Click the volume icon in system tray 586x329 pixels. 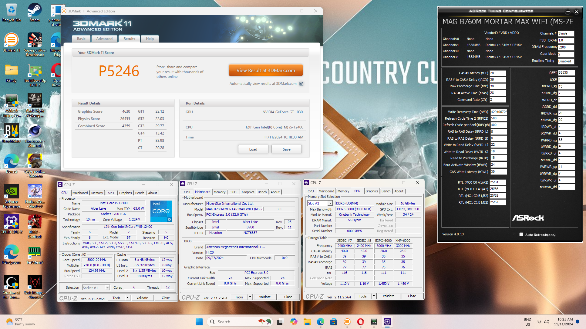[547, 322]
